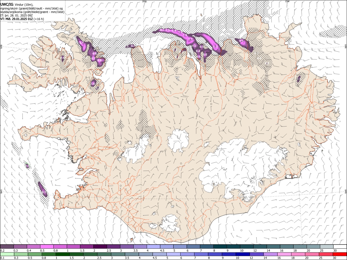Pick the dark mauve 0.2 swatch starting the upper legend row

7,247
